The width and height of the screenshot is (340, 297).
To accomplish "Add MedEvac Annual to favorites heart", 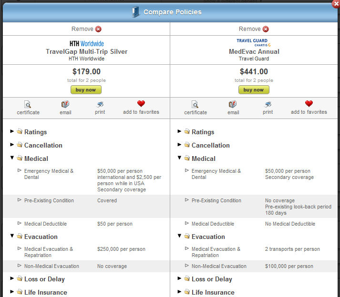I will (x=309, y=104).
